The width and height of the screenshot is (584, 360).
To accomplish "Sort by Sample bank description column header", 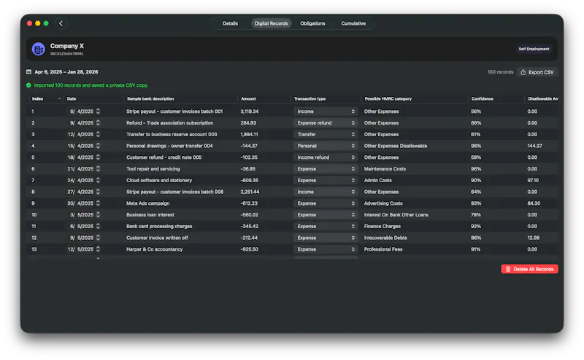I will click(150, 98).
